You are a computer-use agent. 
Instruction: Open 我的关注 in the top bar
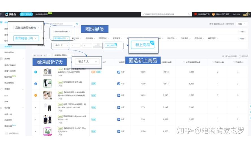(236, 14)
